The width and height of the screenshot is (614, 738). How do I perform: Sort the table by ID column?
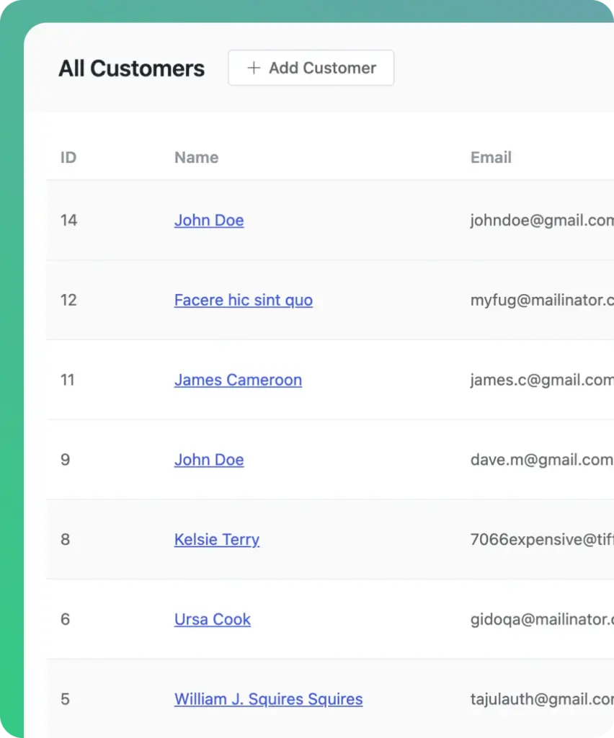pyautogui.click(x=68, y=157)
